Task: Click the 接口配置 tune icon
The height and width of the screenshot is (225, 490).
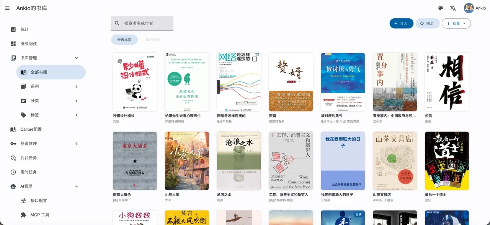Action: (x=23, y=201)
